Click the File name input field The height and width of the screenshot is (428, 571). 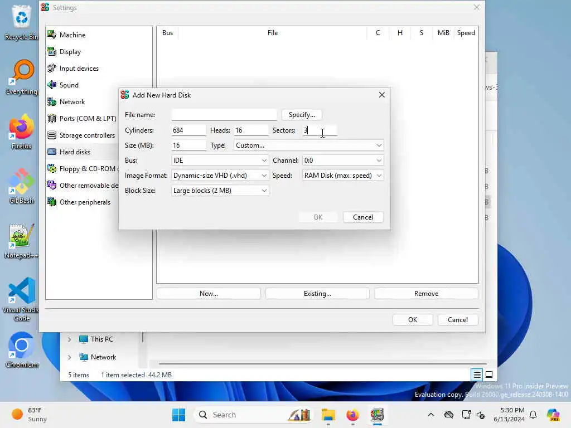[224, 115]
